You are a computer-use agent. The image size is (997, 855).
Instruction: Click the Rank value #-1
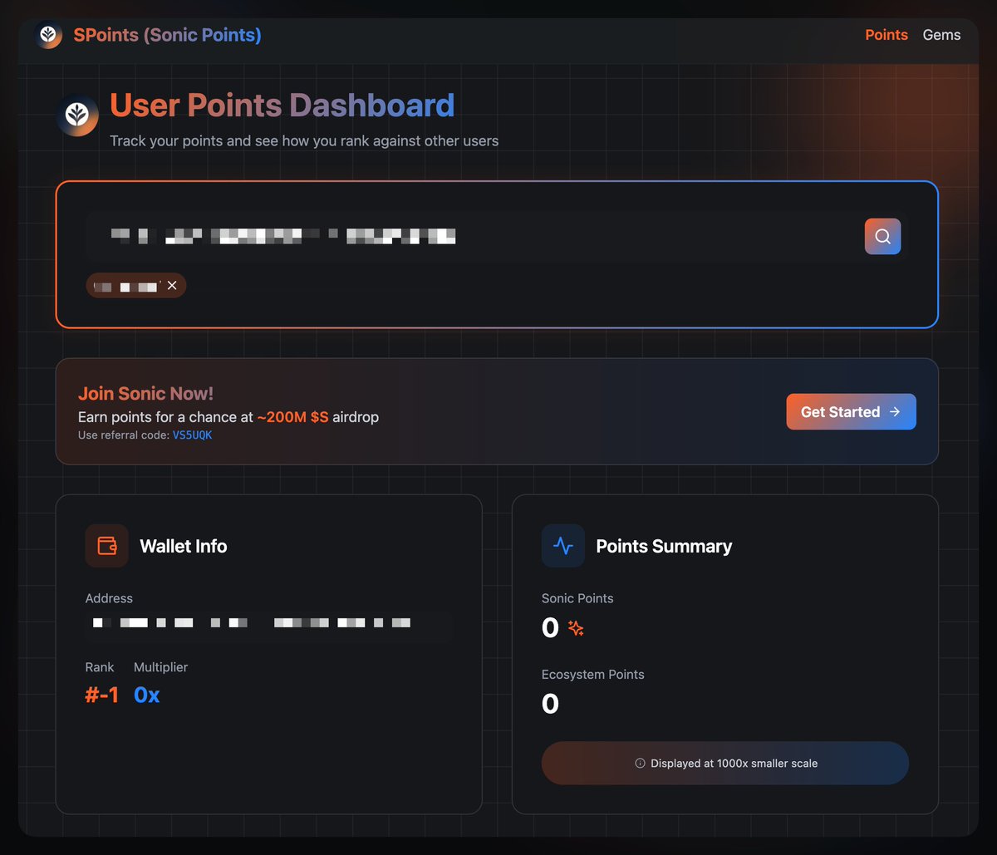tap(102, 695)
